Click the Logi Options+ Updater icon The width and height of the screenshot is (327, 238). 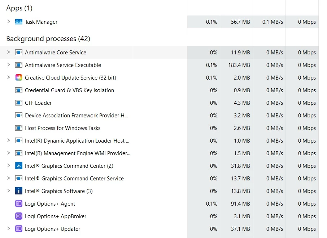click(18, 229)
